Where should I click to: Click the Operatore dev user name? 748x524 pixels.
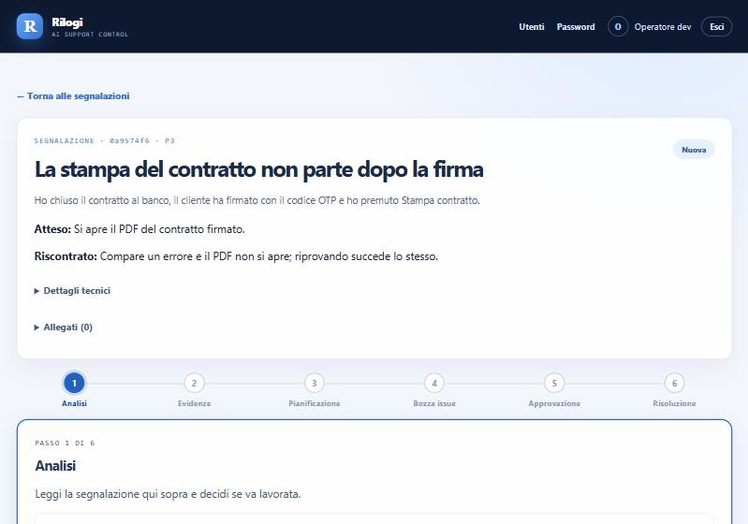(x=663, y=27)
